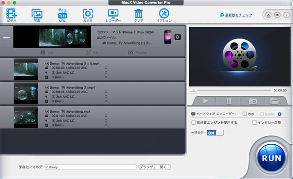Click the 00:00:00 preview time display
This screenshot has width=293, height=179.
pos(280,91)
